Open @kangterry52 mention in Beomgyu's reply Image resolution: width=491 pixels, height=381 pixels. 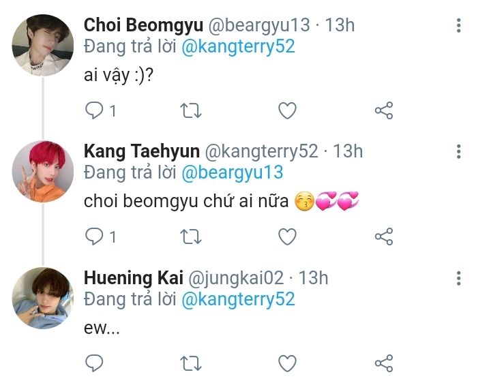[x=238, y=47]
